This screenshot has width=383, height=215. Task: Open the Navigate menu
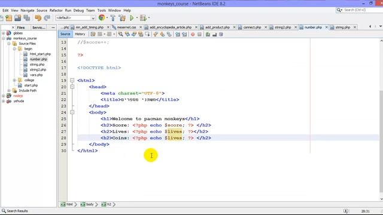point(28,11)
